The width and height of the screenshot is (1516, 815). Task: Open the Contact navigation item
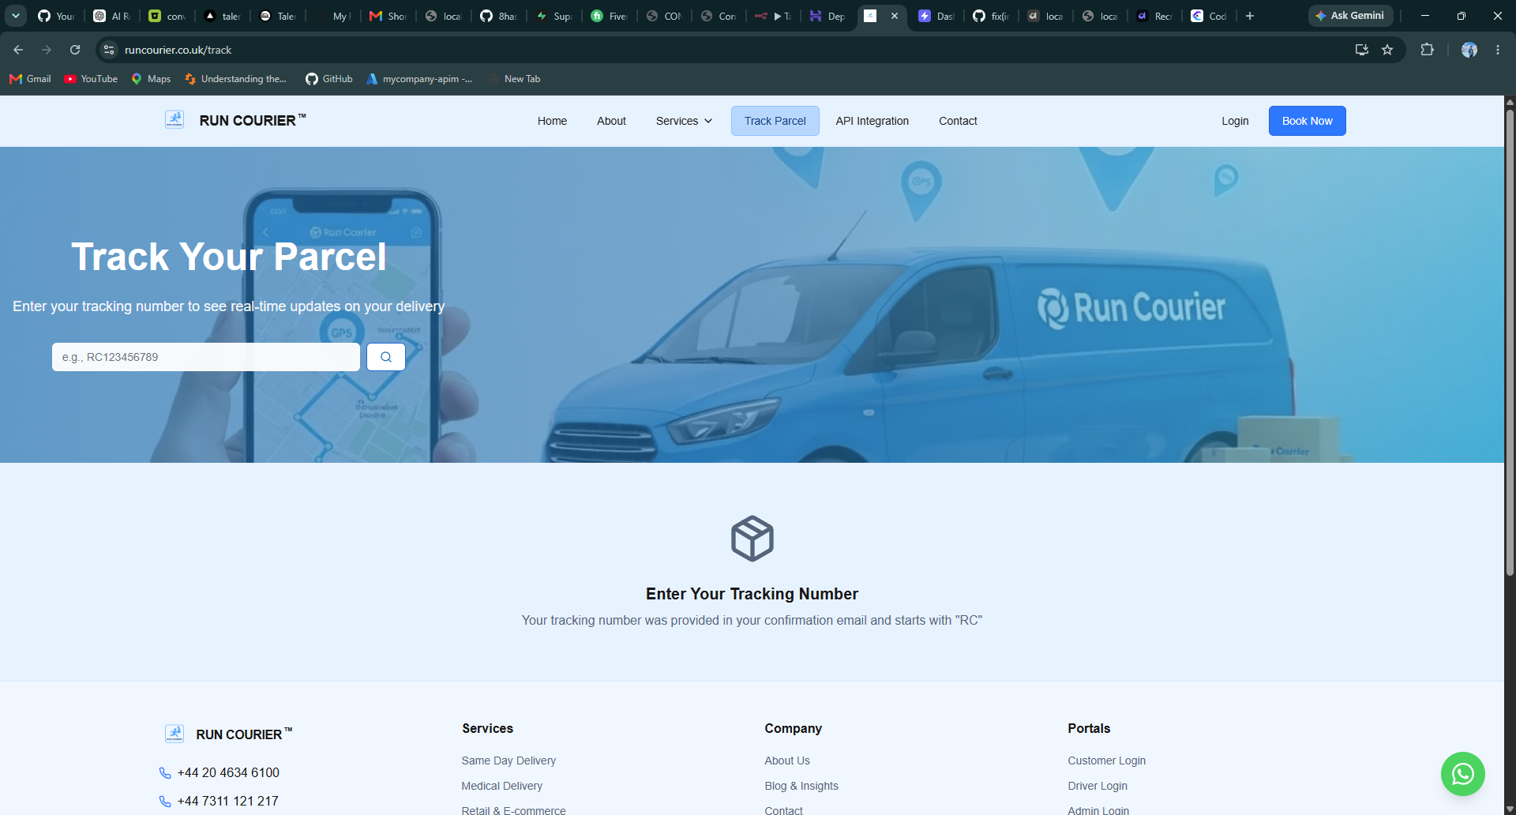point(958,121)
